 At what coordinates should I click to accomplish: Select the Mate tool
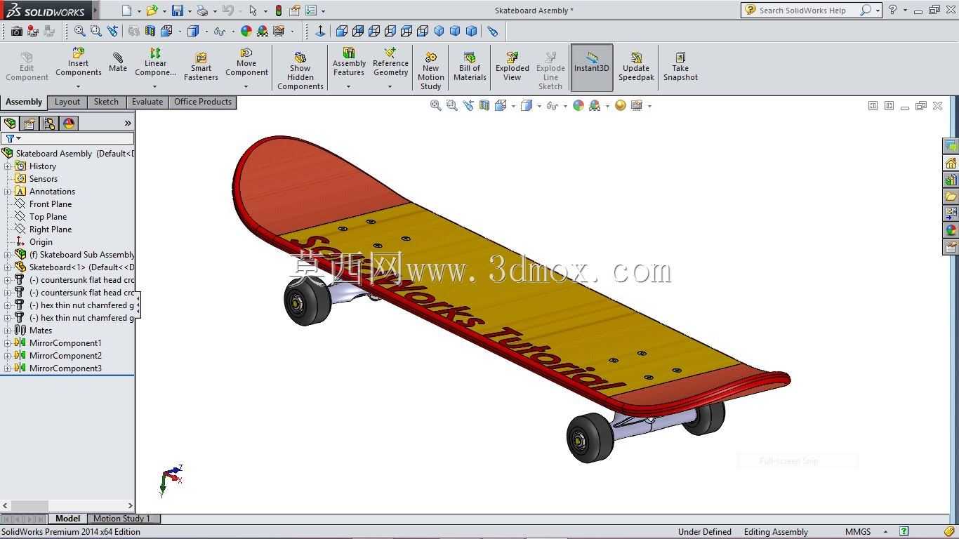118,62
